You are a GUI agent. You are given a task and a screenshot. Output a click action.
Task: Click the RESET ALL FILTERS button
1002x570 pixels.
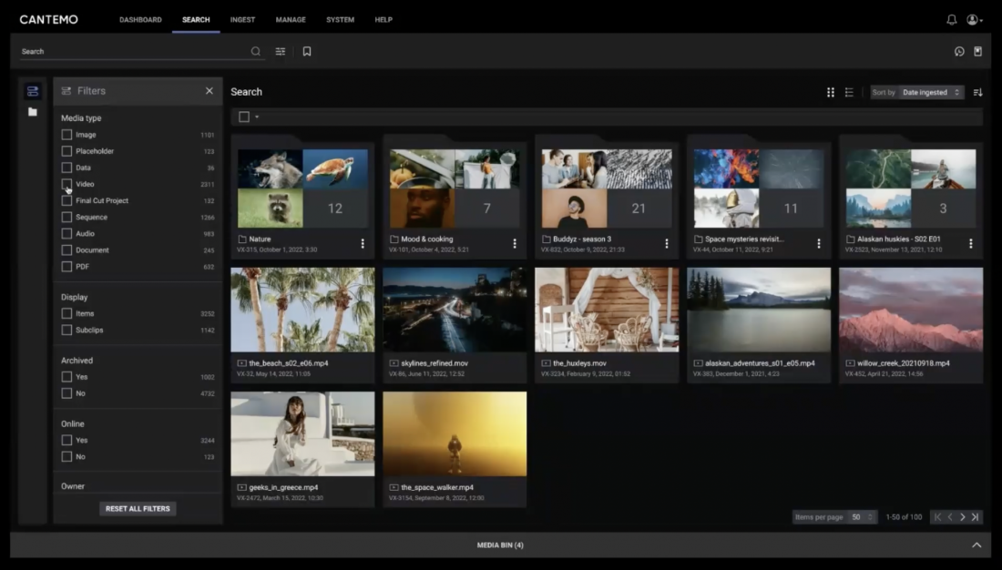(138, 509)
